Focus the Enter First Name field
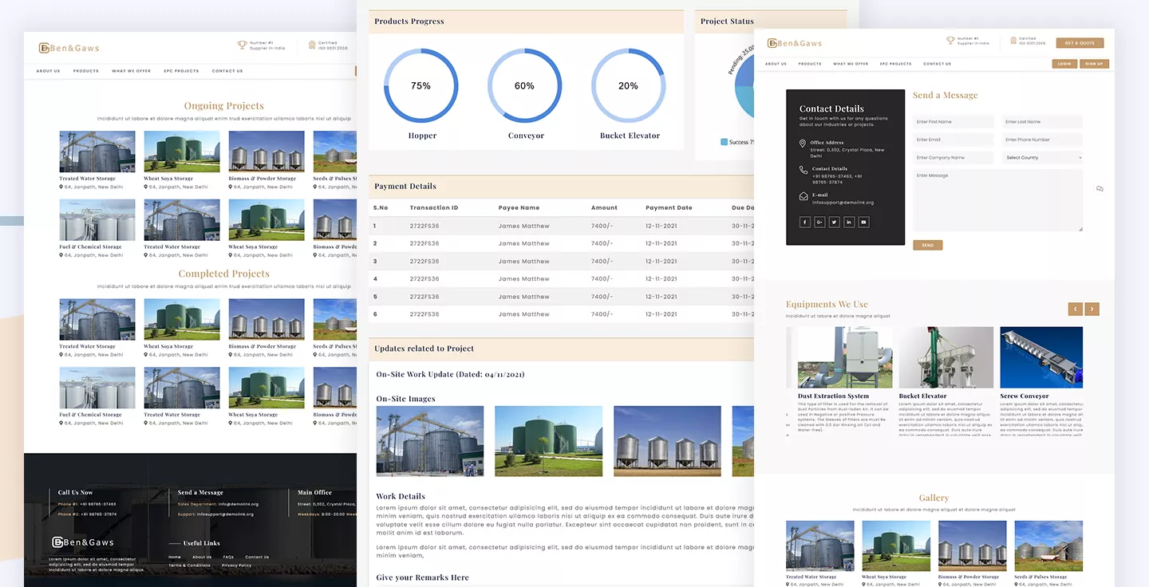1149x587 pixels. [x=953, y=122]
